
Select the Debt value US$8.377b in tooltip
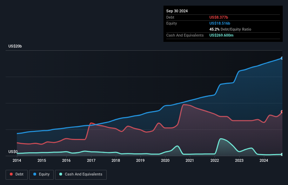(x=219, y=17)
